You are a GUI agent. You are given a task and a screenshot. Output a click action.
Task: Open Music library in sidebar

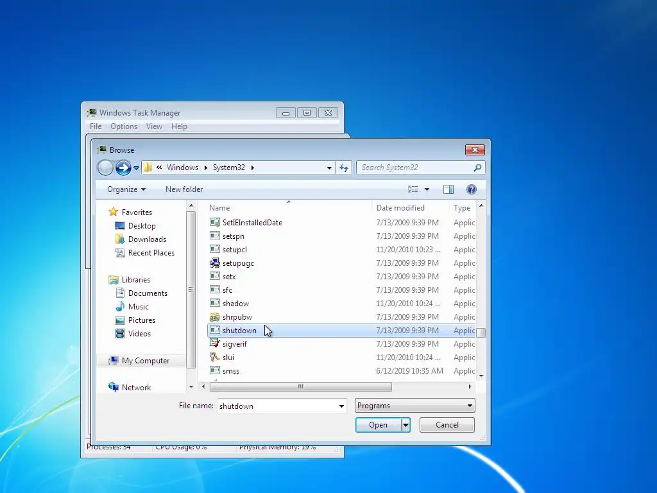pos(139,307)
